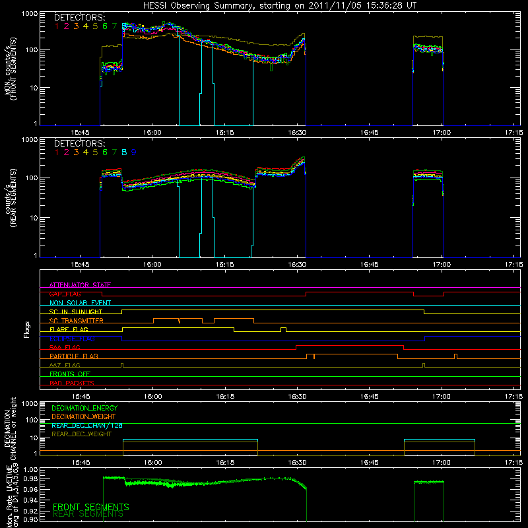Click magenta detector 2 in rear segments legend
This screenshot has height=528, width=528.
point(67,152)
